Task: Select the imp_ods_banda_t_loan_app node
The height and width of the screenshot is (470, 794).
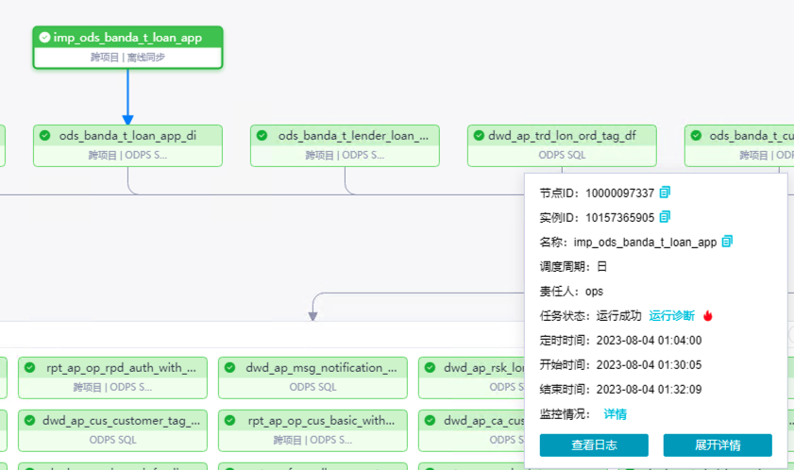Action: (x=127, y=47)
